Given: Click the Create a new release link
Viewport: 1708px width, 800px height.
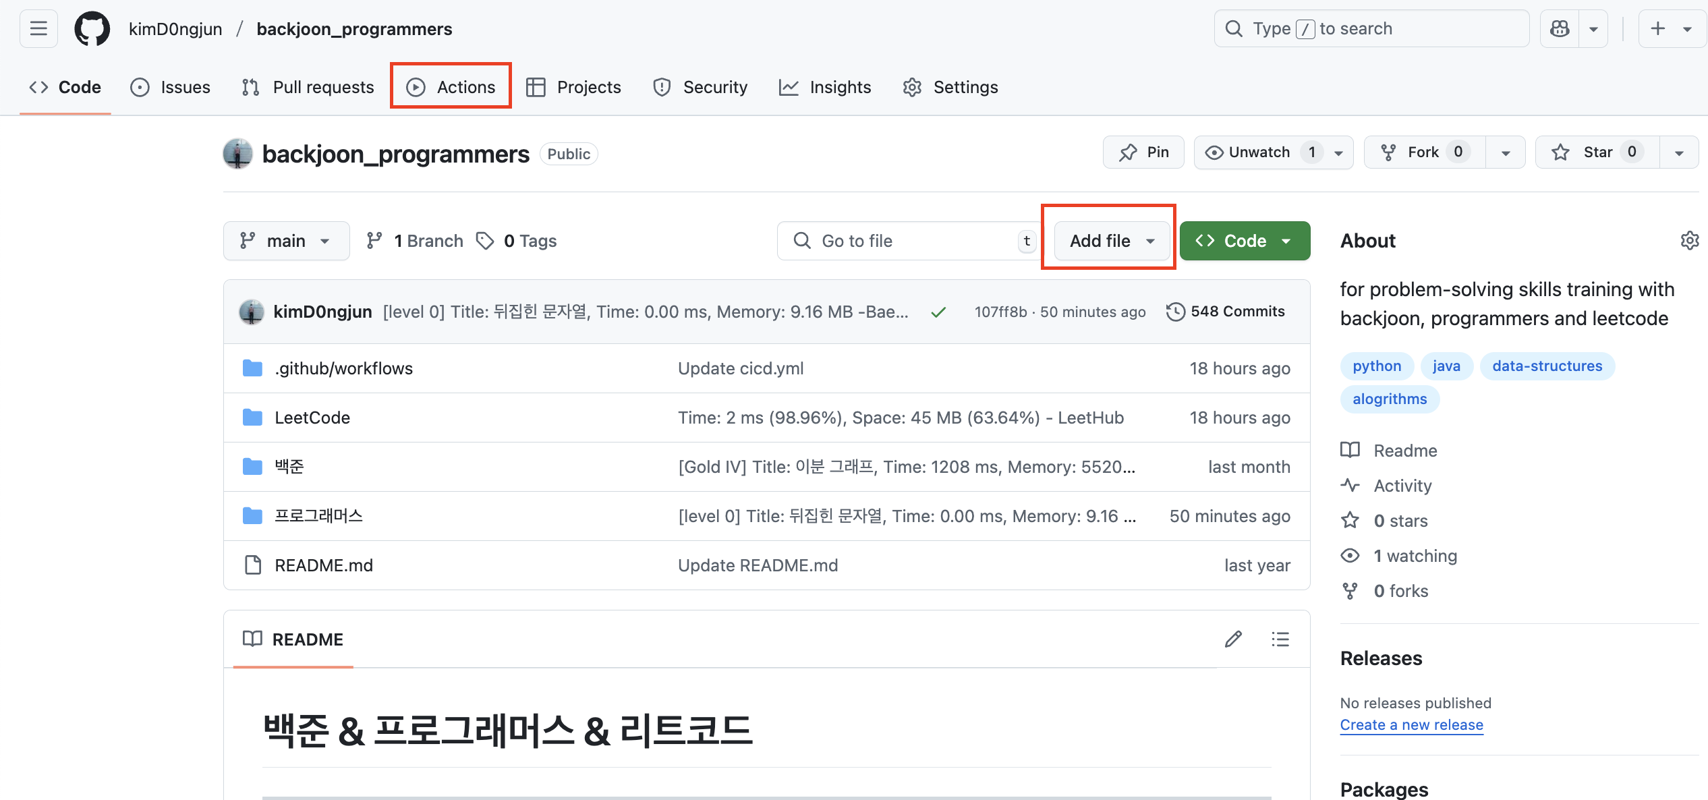Looking at the screenshot, I should tap(1411, 724).
